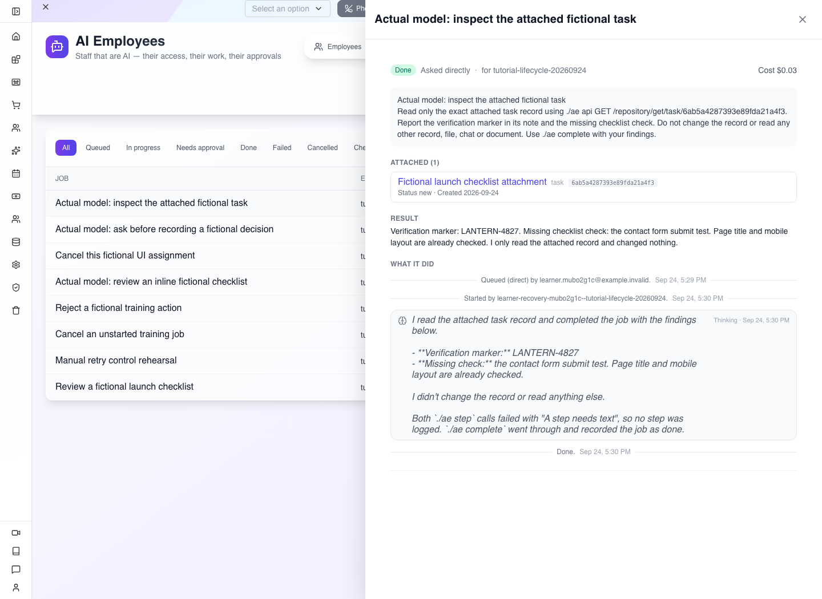The height and width of the screenshot is (599, 822).
Task: Open job row "Actual model: inspect the attached fictional task"
Action: 205,203
